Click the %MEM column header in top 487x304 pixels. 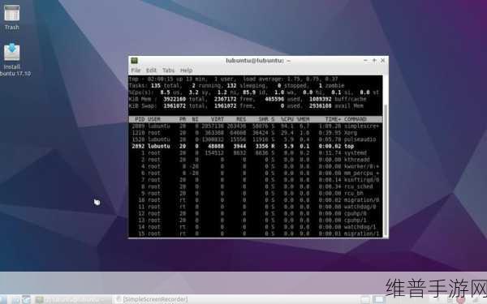pyautogui.click(x=303, y=119)
